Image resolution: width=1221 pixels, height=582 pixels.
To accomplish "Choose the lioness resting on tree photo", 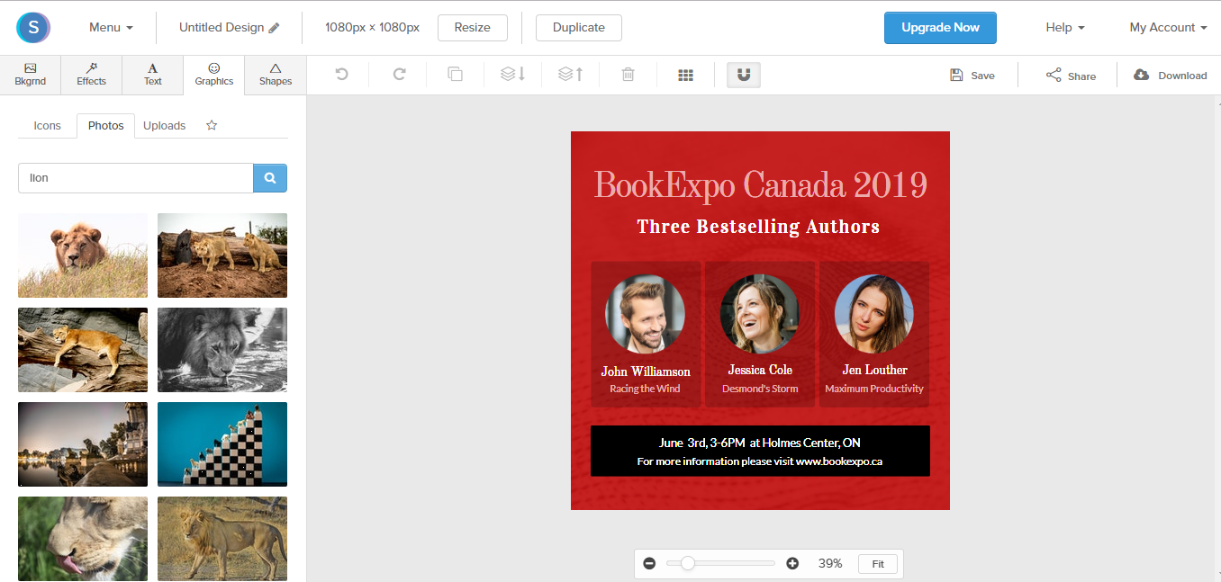I will click(83, 350).
